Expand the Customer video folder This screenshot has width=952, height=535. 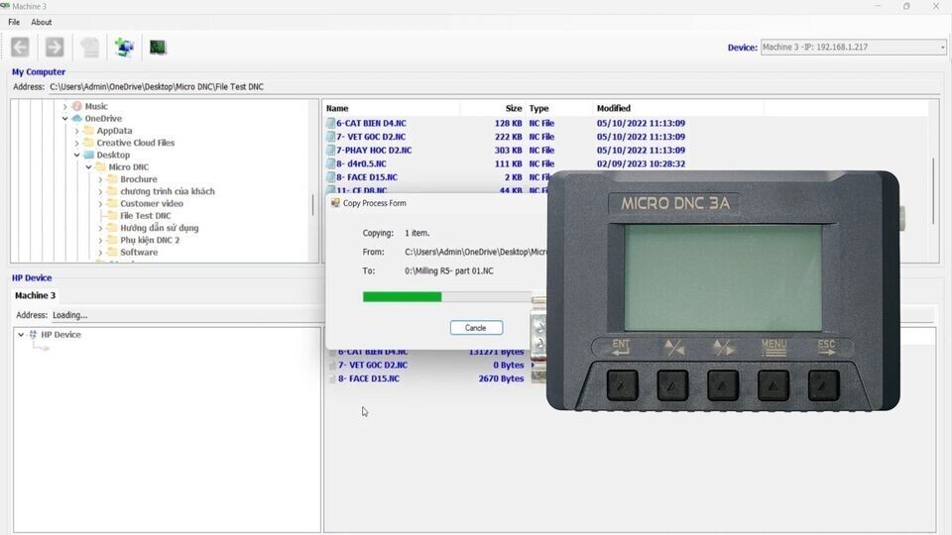coord(101,204)
